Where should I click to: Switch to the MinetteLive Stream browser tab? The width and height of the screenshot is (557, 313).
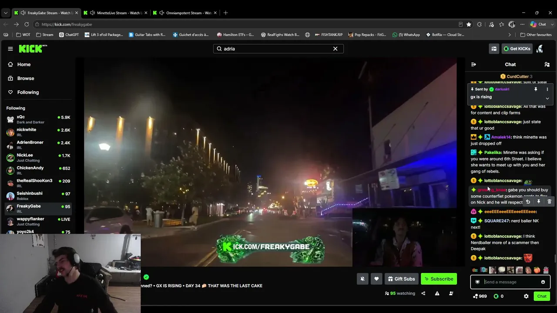115,13
